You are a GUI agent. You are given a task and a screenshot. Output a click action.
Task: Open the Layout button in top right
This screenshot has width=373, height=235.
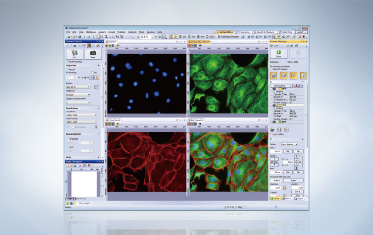pyautogui.click(x=301, y=32)
